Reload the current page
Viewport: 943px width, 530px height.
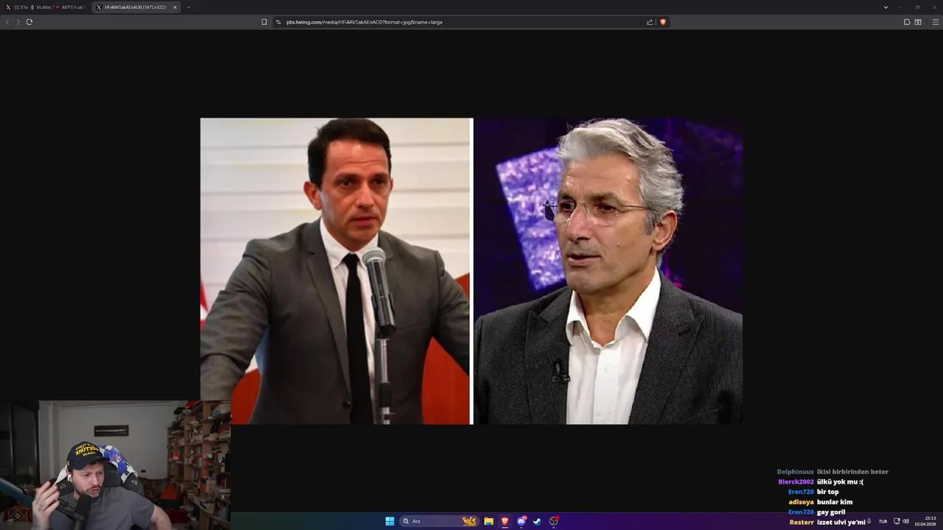[29, 22]
